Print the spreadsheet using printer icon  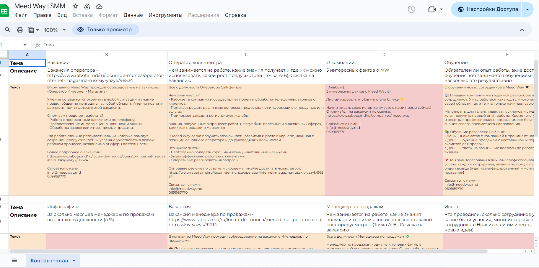tap(20, 30)
